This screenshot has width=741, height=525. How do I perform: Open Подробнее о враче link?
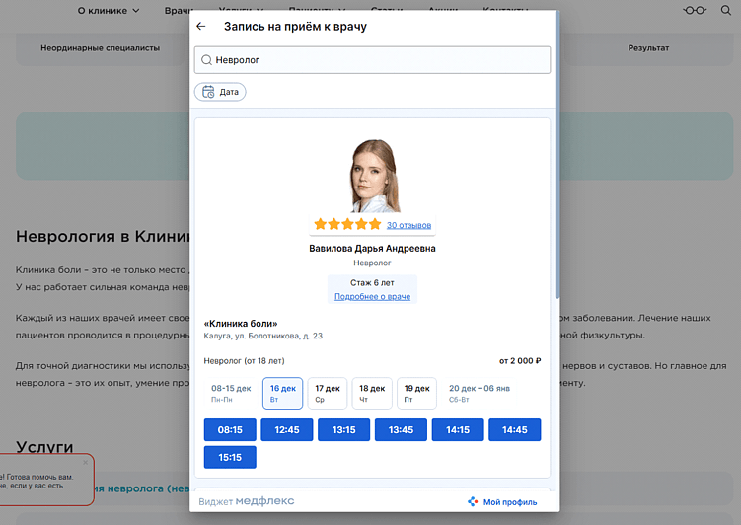[372, 296]
